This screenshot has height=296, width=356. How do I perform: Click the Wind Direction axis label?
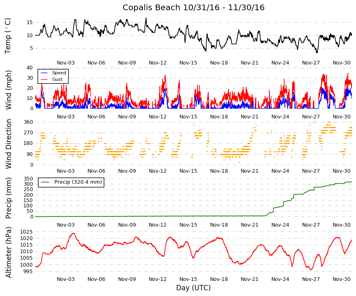(8, 144)
